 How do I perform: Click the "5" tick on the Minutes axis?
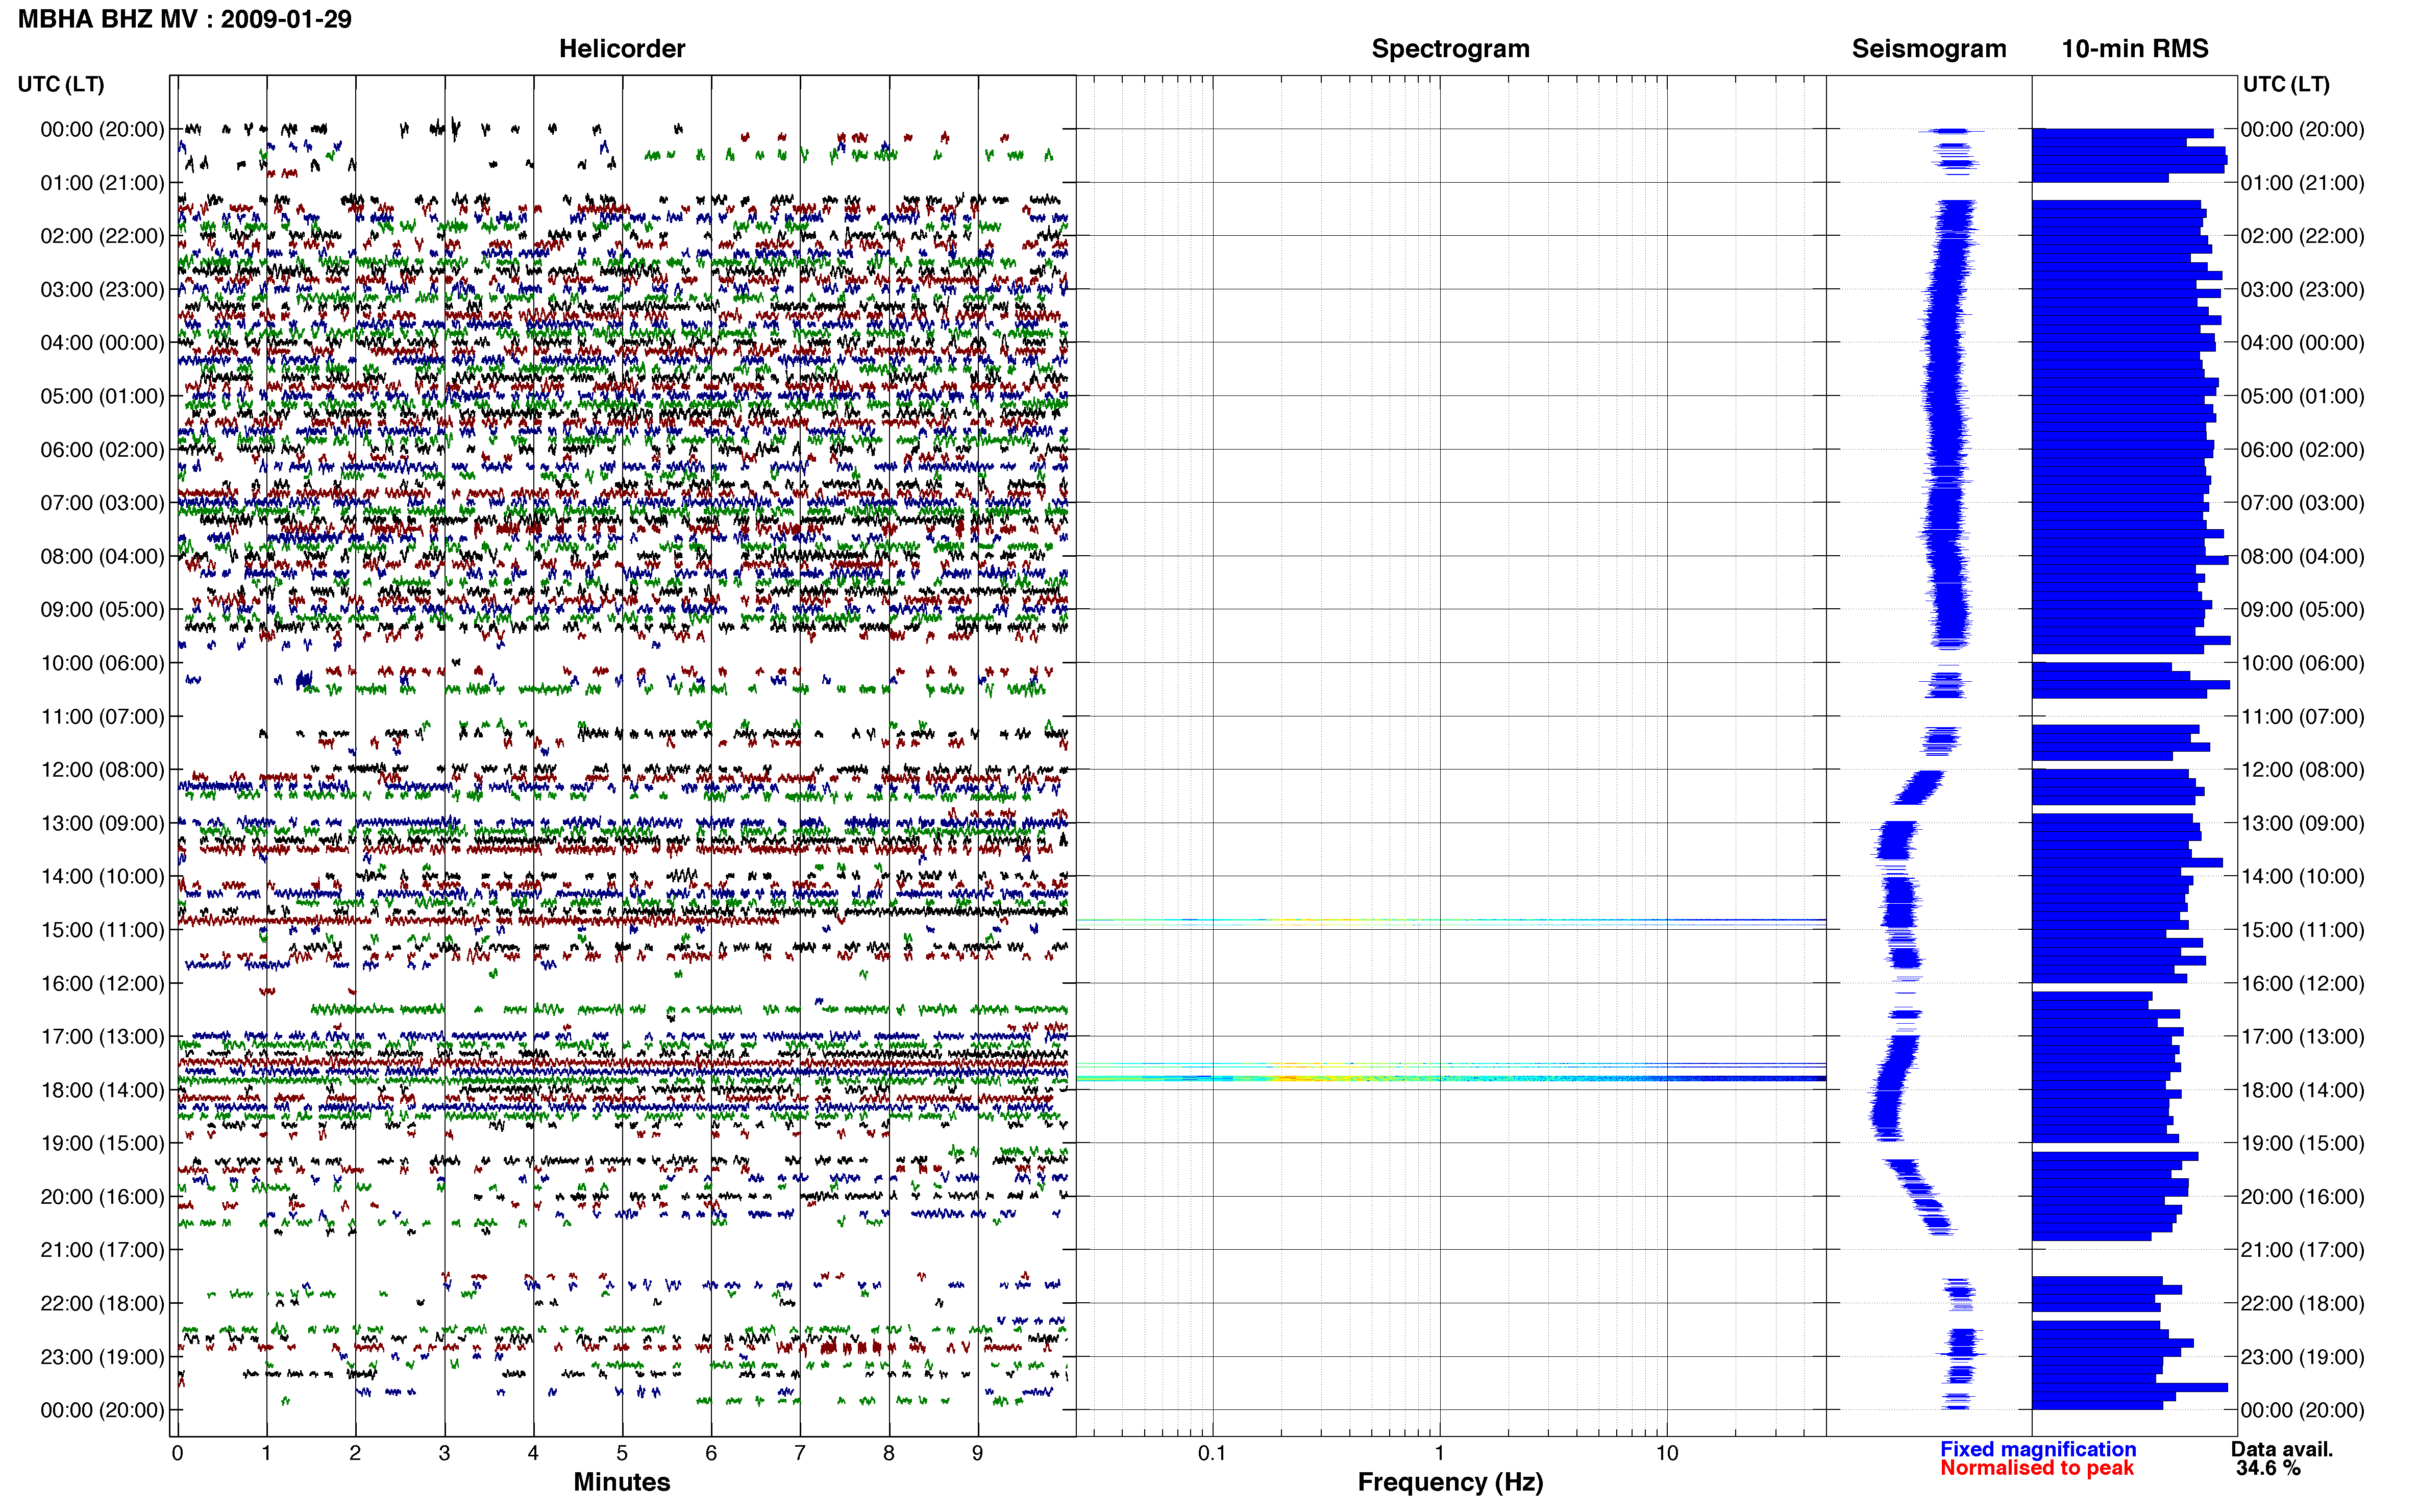622,1454
